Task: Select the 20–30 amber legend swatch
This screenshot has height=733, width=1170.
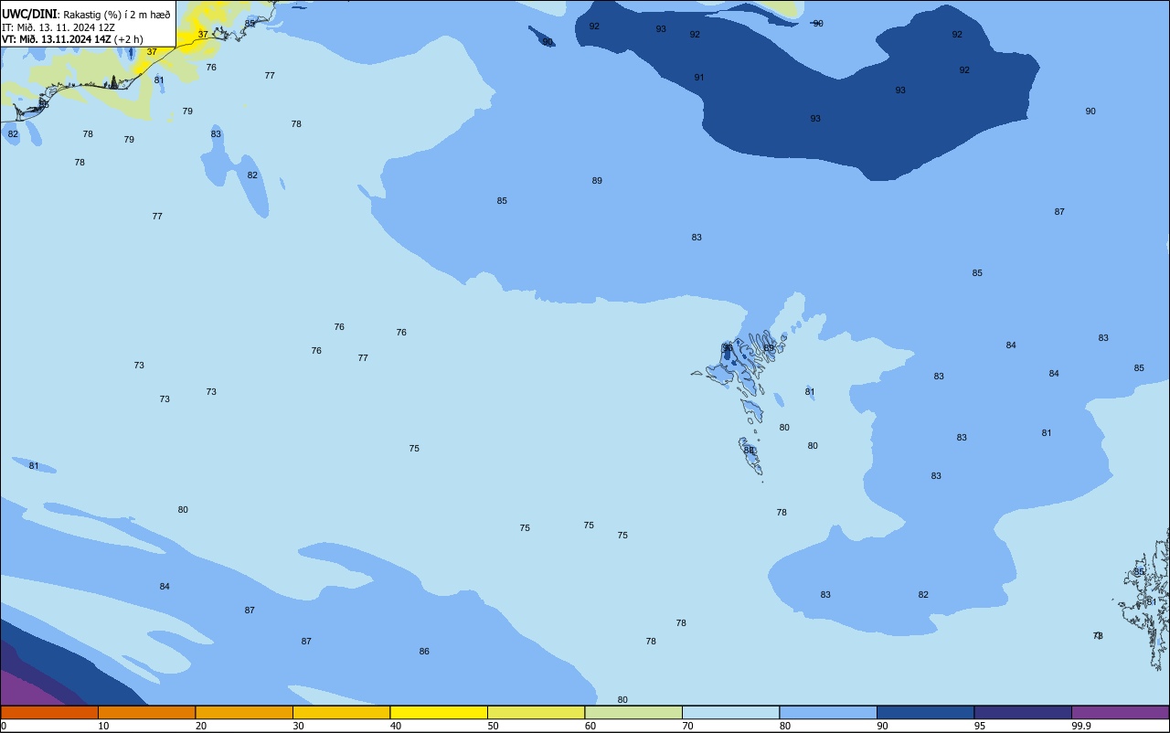Action: point(244,712)
